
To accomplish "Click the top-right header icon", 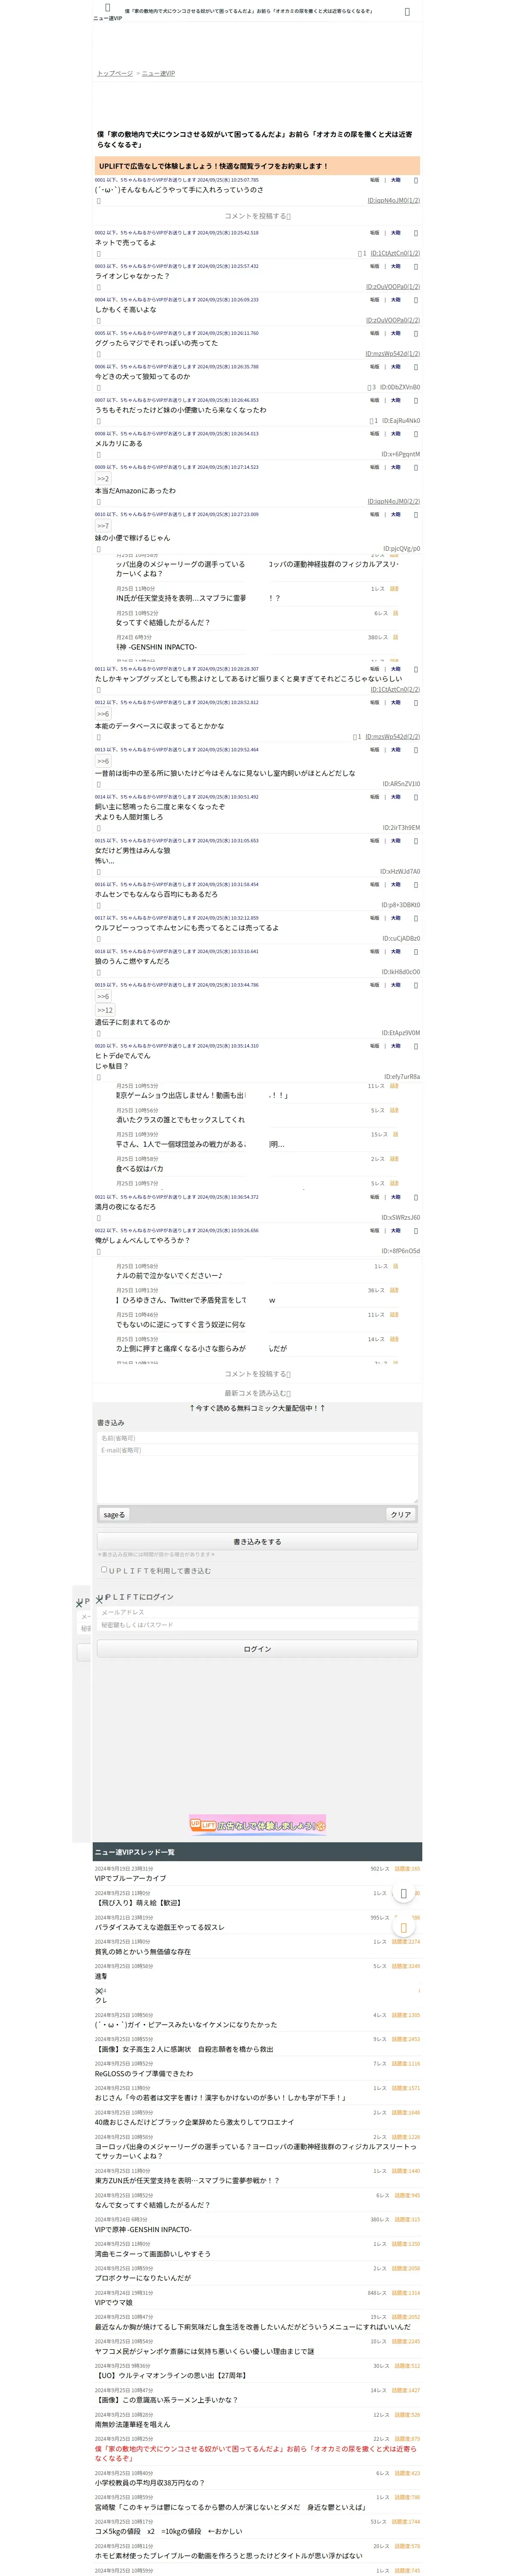I will pyautogui.click(x=407, y=12).
